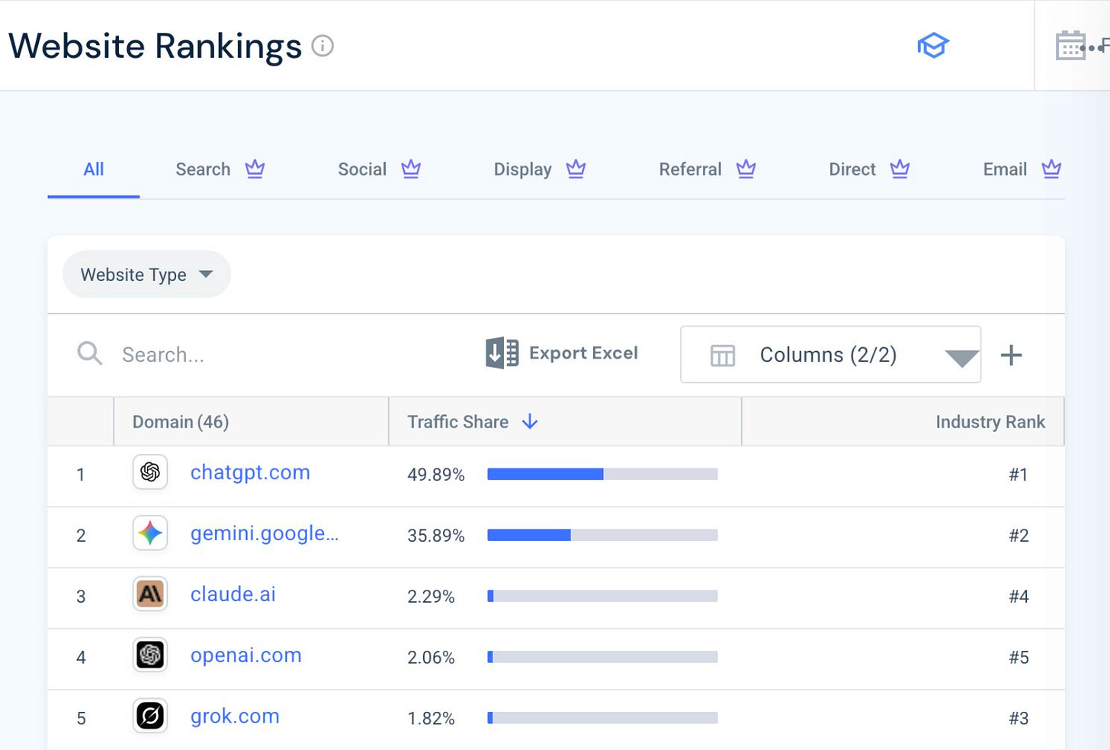
Task: Click the chatgpt.com traffic share bar
Action: tap(602, 475)
